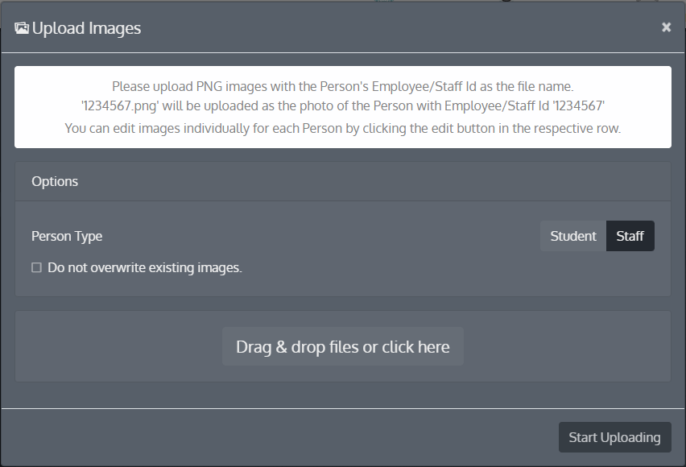Click the Drag & drop files button
The height and width of the screenshot is (467, 686).
click(x=342, y=347)
